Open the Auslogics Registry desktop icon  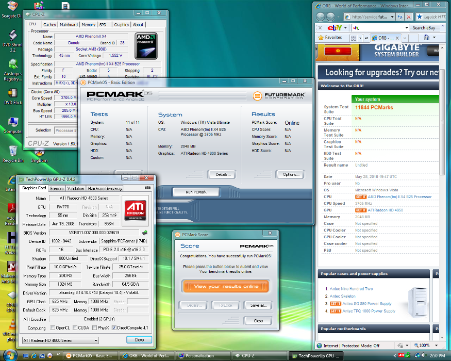[x=13, y=70]
